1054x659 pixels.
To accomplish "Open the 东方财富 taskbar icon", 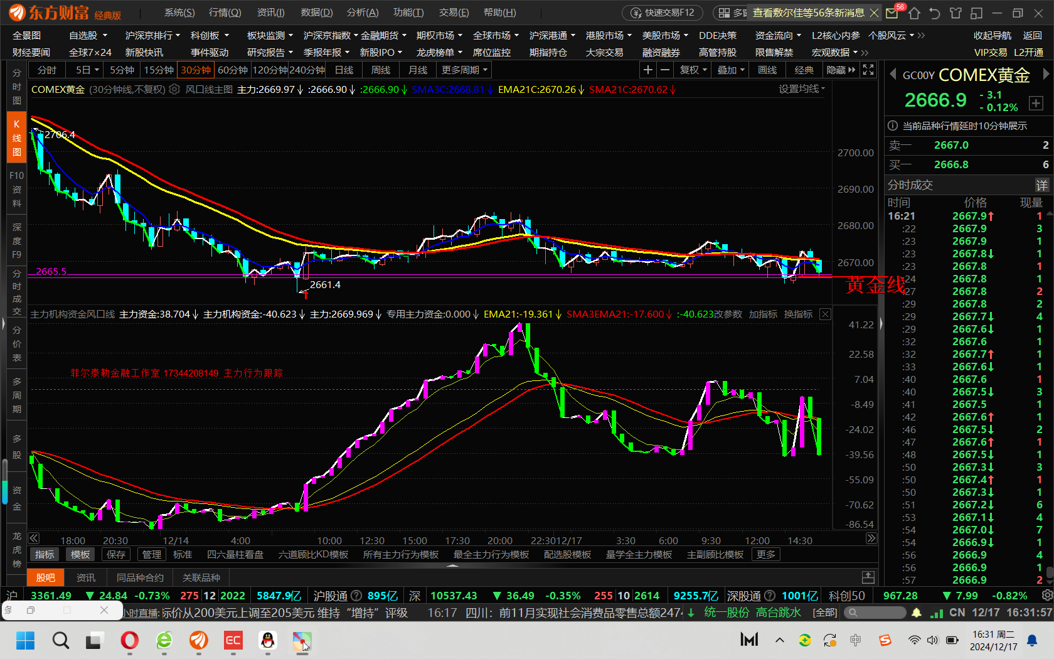I will coord(199,640).
